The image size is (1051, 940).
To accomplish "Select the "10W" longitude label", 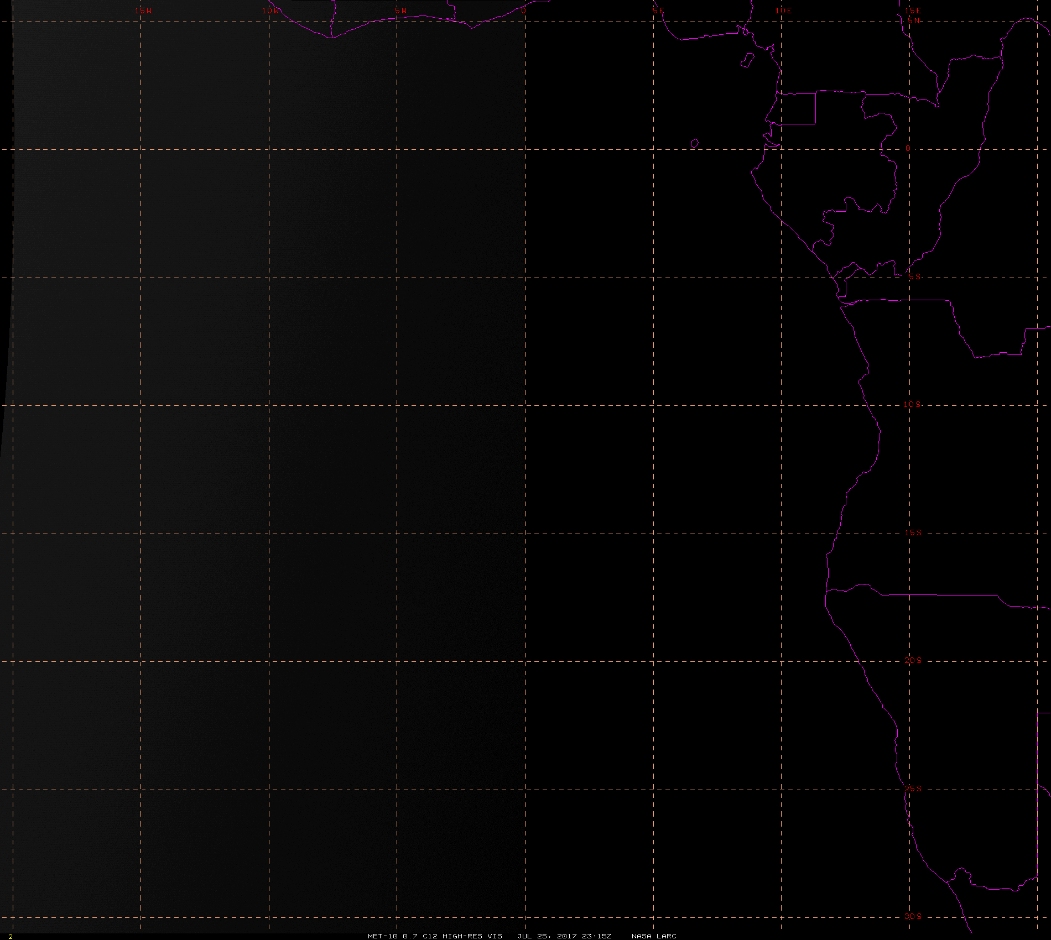I will 271,11.
